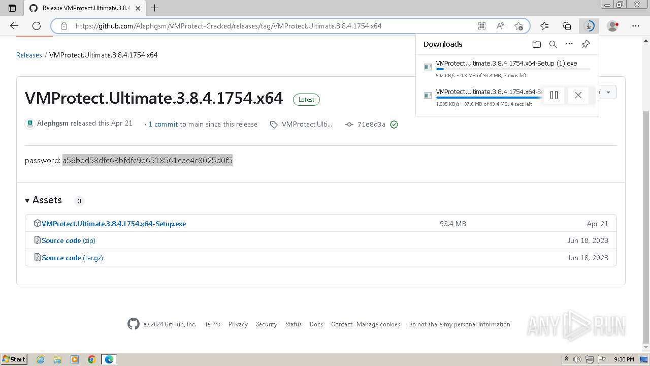650x366 pixels.
Task: Open the Terms footer link
Action: pyautogui.click(x=212, y=324)
